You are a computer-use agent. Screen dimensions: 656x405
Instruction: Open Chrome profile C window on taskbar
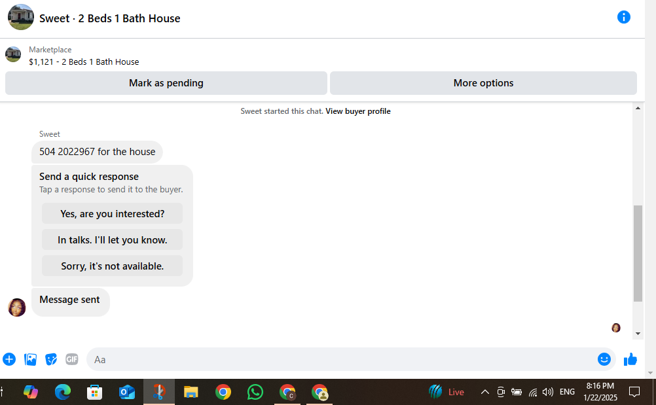point(287,392)
